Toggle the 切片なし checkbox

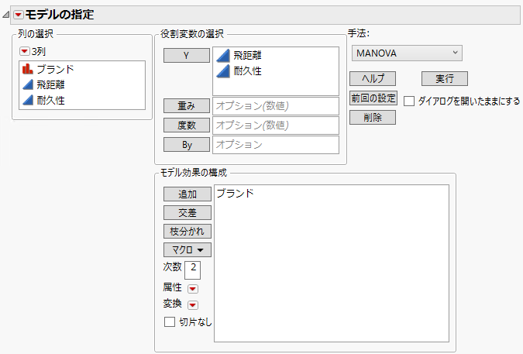tap(170, 322)
